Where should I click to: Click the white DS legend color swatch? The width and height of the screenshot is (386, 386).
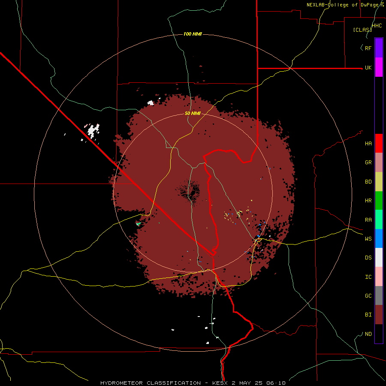(x=379, y=257)
